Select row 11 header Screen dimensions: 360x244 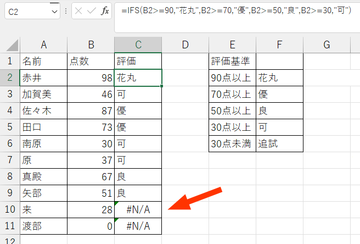click(10, 226)
